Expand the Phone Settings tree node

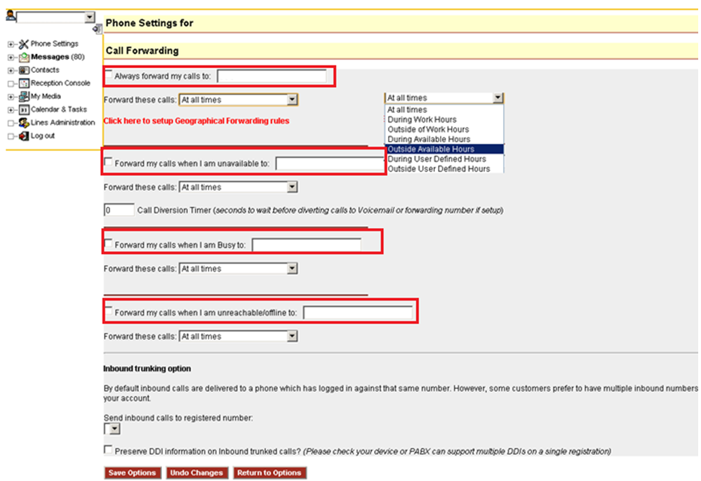[x=11, y=44]
